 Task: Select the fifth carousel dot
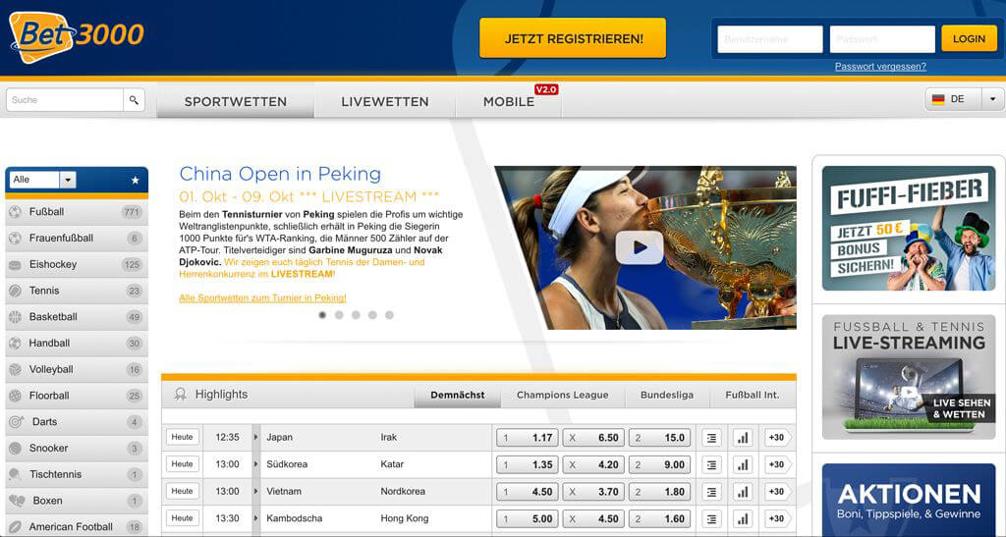tap(389, 315)
